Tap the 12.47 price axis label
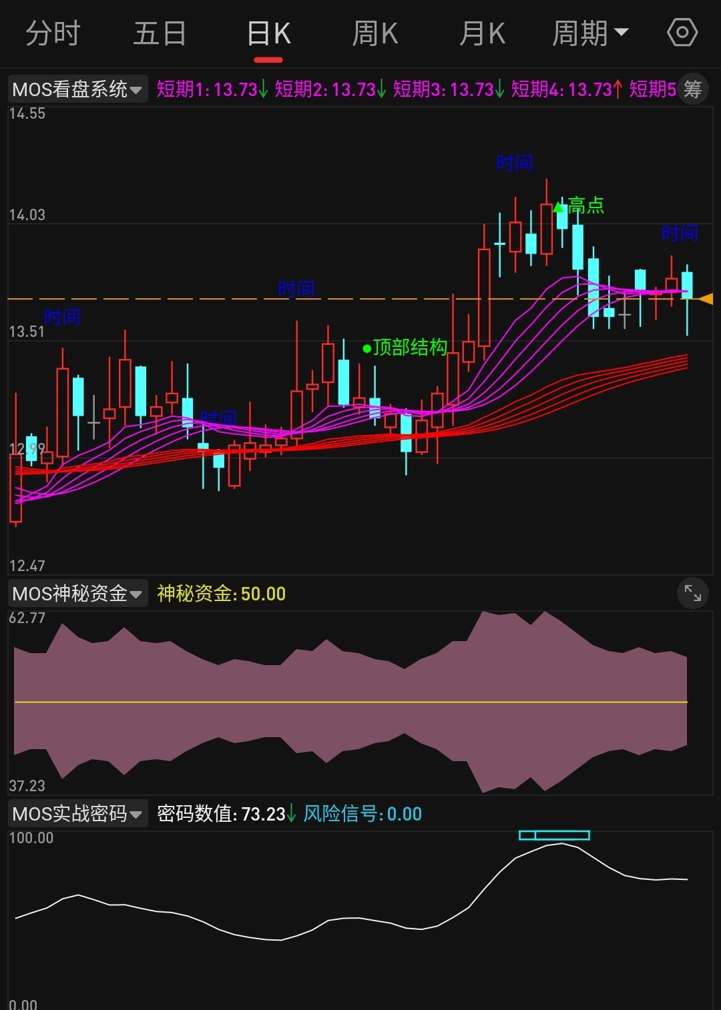The height and width of the screenshot is (1010, 721). pos(27,566)
